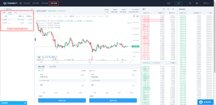Collapse the BTCUSDT chart legend
216x105 pixels.
(37, 21)
